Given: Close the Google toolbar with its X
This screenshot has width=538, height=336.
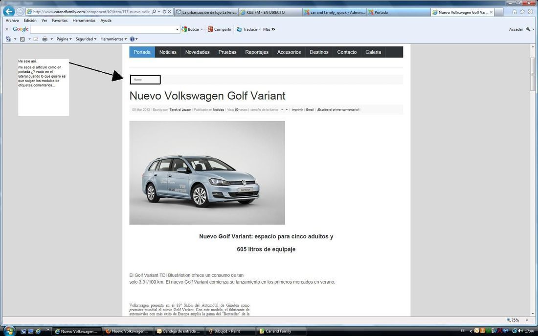Looking at the screenshot, I should point(7,29).
